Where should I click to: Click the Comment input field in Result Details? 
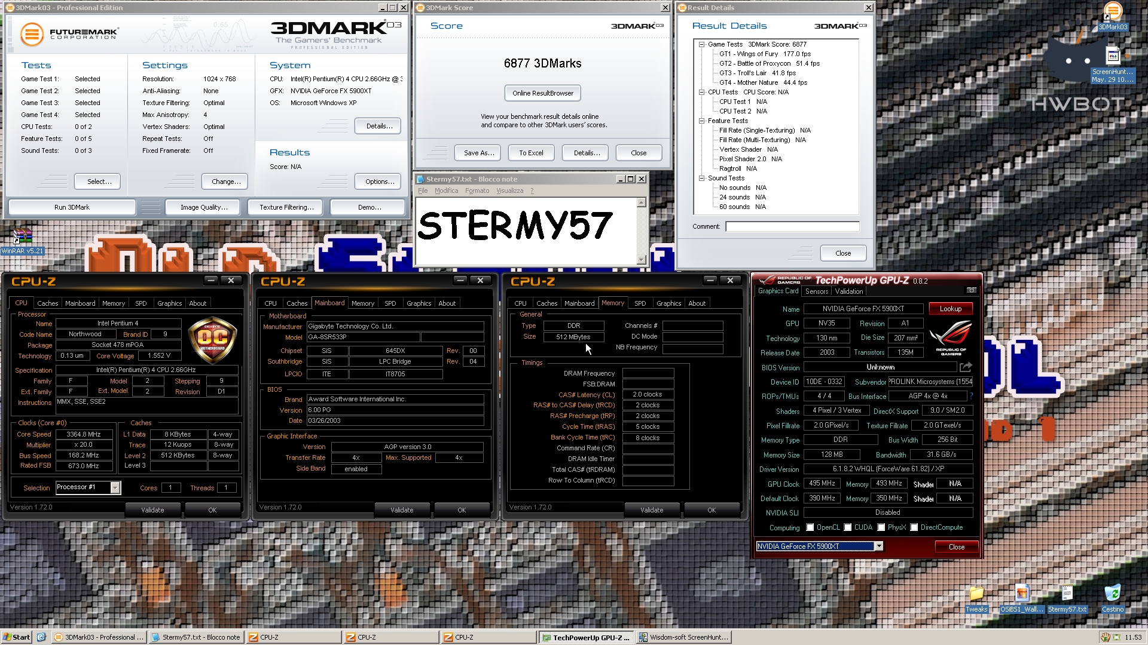(792, 226)
